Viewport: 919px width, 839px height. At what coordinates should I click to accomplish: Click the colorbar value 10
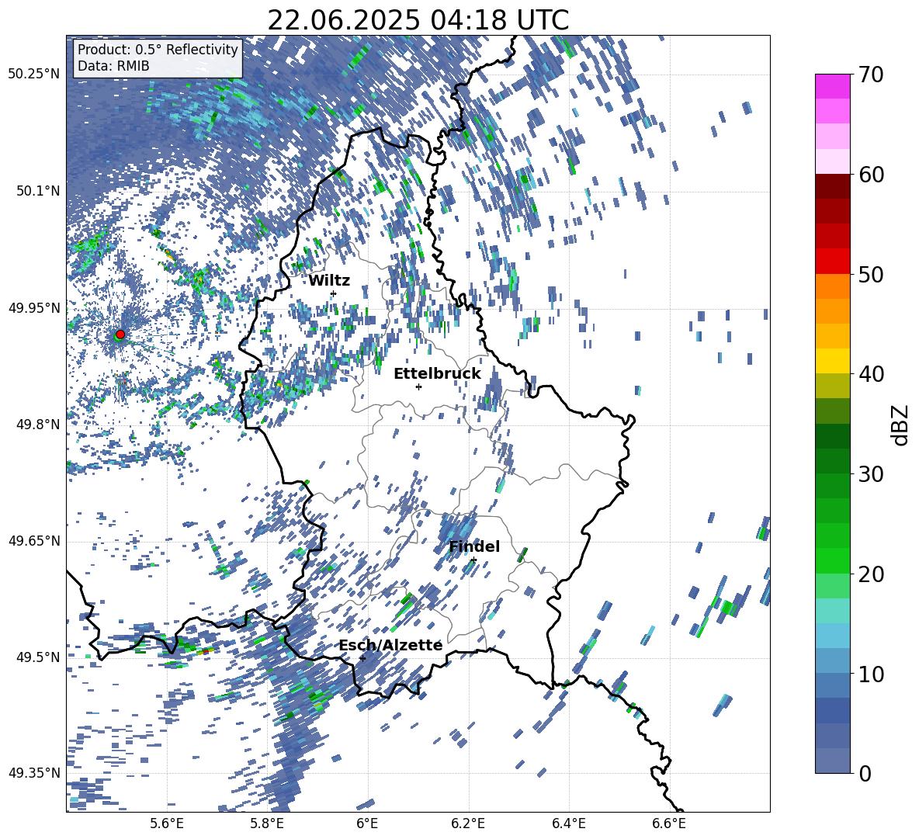[x=871, y=674]
